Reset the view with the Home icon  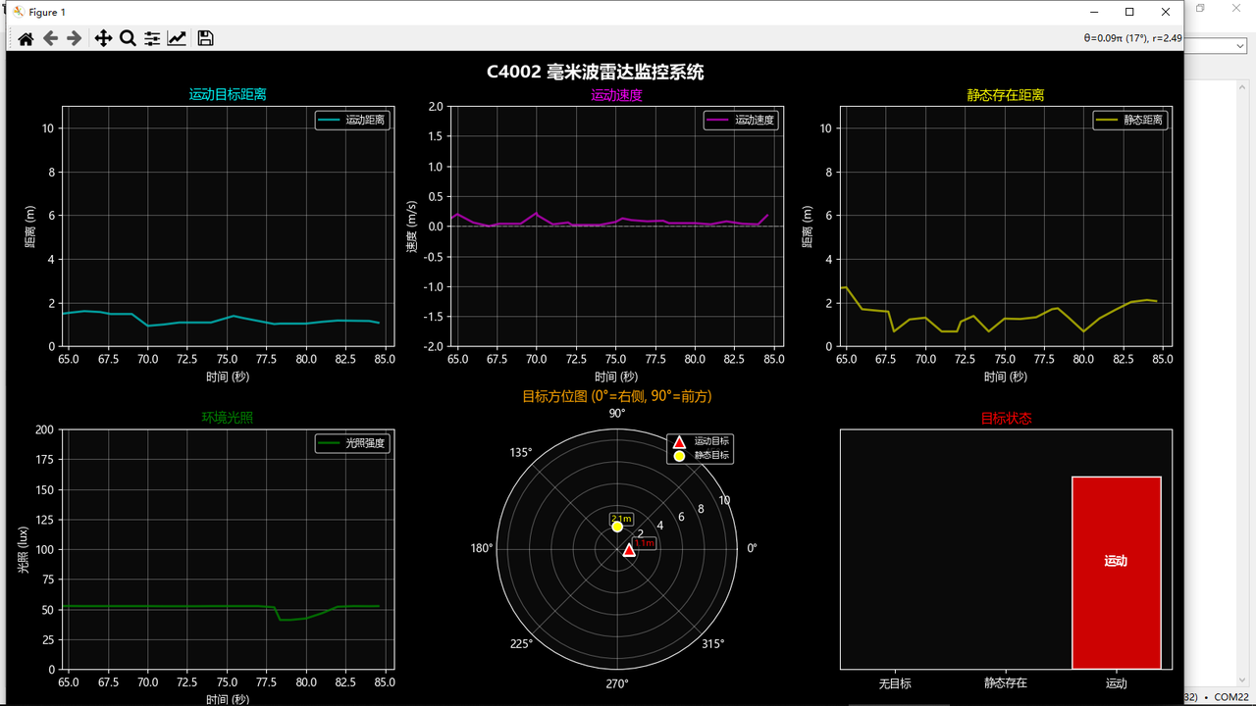[26, 38]
